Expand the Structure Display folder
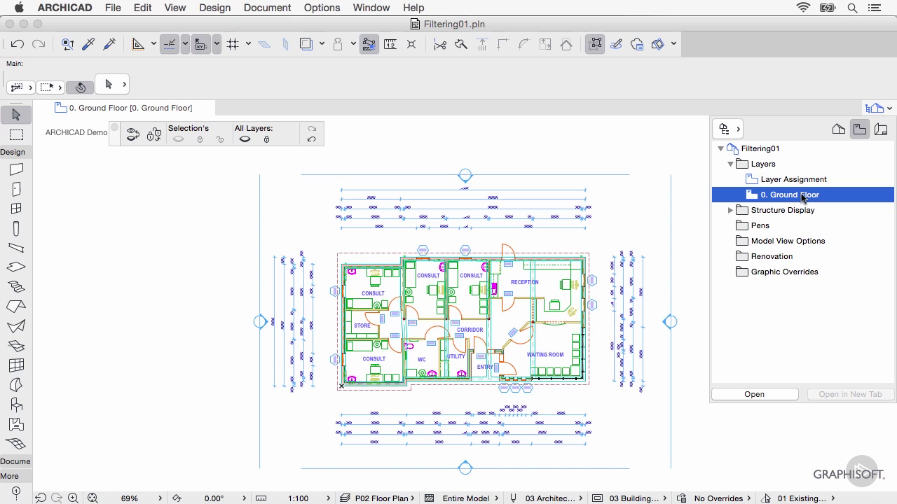 click(730, 210)
